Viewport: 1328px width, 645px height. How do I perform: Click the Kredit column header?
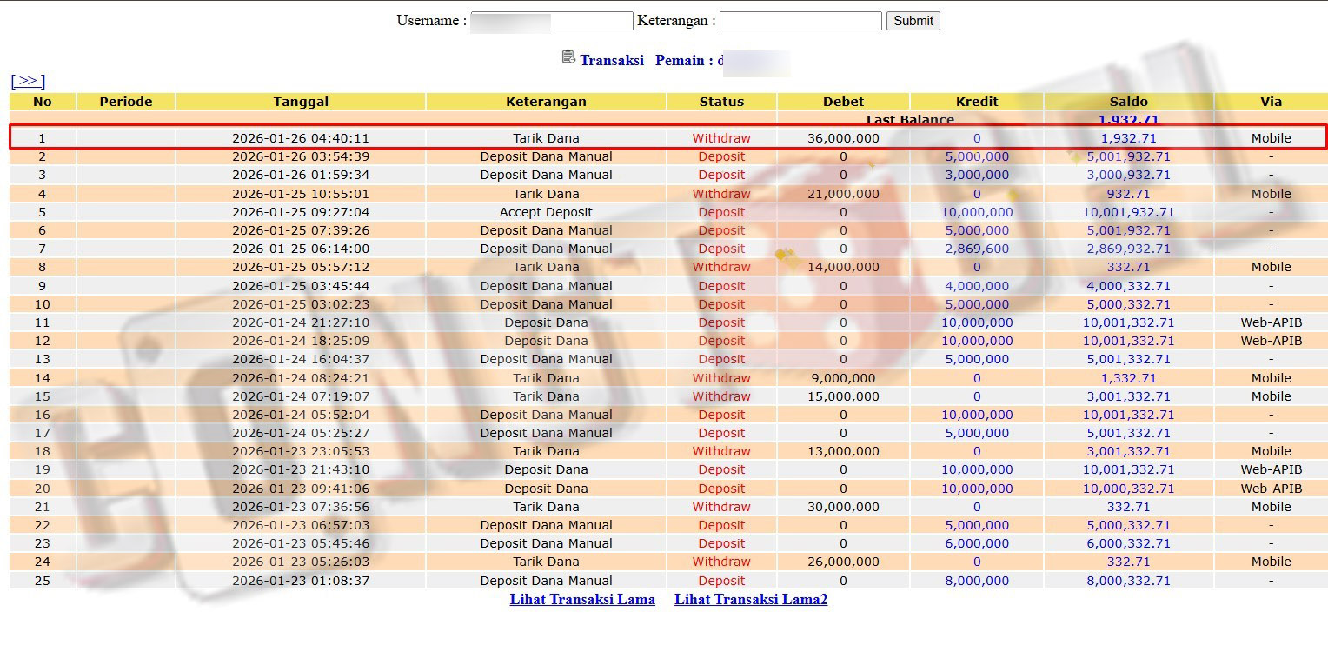click(977, 102)
